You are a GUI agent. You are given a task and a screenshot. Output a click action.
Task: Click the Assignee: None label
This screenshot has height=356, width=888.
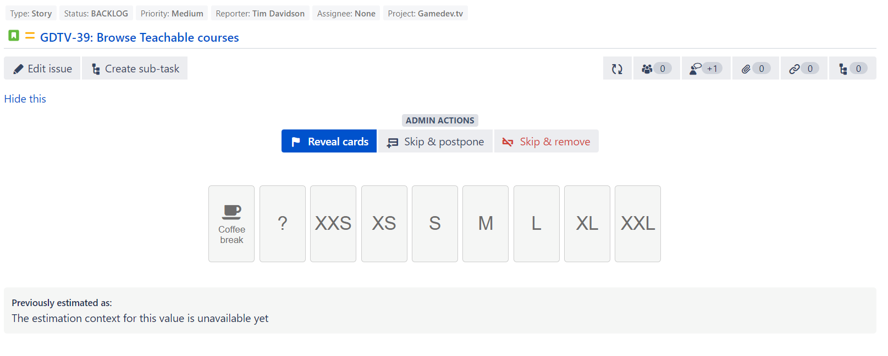(346, 13)
